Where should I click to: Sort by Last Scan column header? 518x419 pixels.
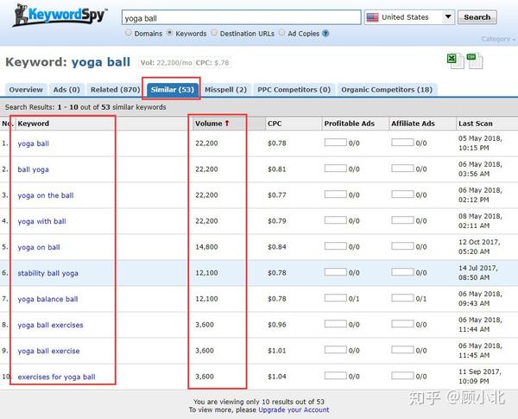(x=476, y=124)
